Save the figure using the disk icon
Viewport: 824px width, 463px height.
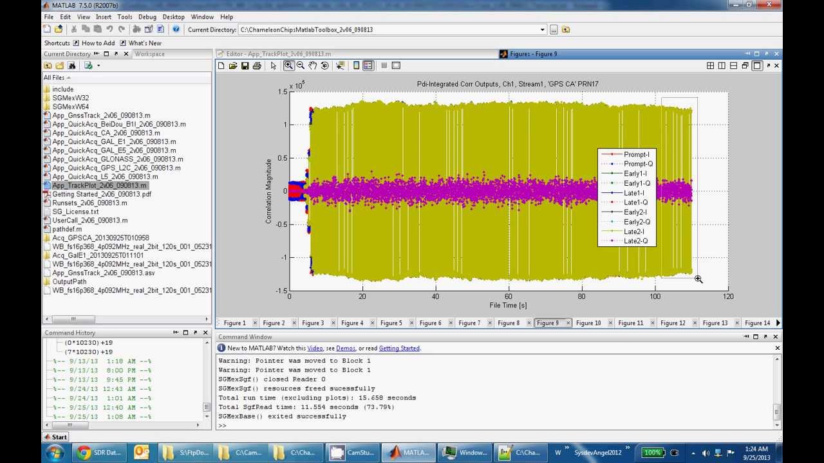pyautogui.click(x=245, y=66)
